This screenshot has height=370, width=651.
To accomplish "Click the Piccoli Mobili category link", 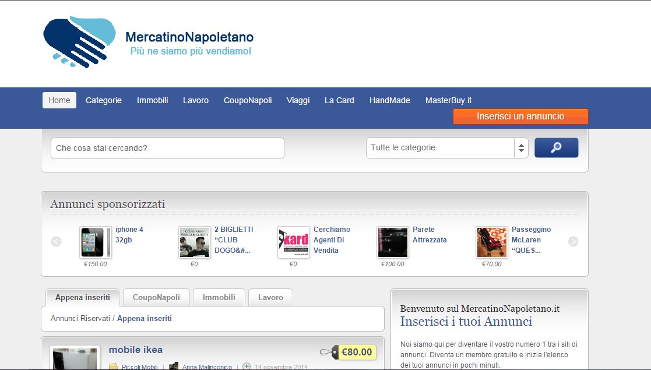I will (x=140, y=367).
